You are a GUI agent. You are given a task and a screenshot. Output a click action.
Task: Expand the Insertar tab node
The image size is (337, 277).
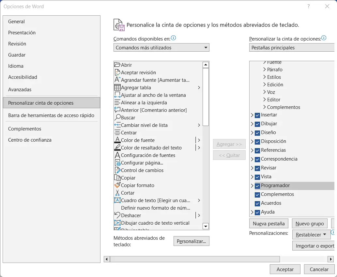click(x=252, y=115)
